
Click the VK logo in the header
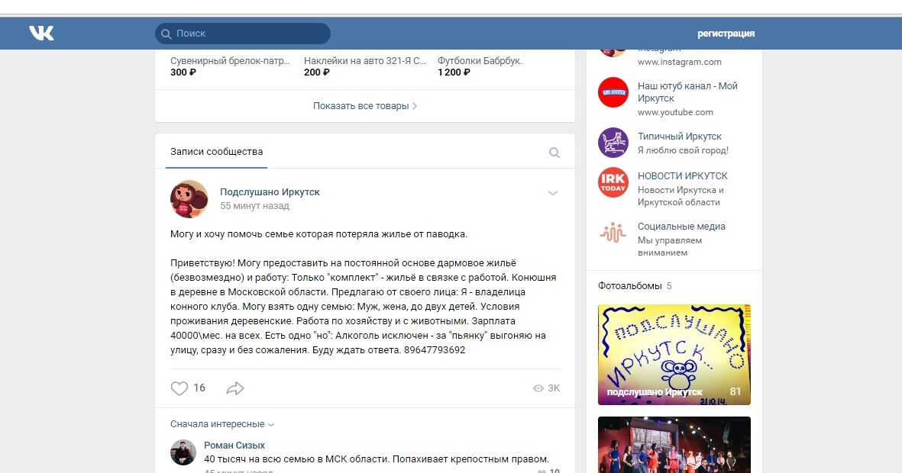point(41,34)
